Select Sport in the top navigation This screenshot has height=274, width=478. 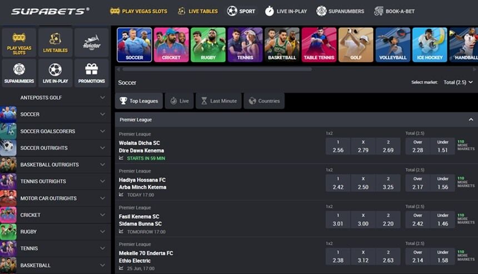coord(241,11)
